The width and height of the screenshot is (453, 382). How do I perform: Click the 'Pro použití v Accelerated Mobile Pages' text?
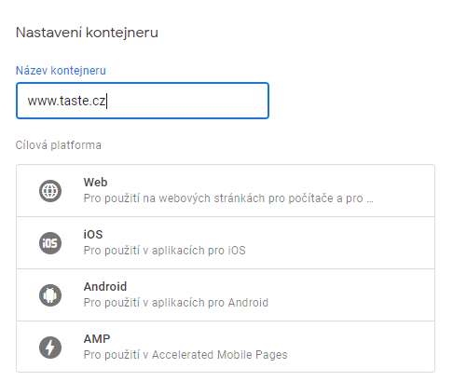click(185, 355)
